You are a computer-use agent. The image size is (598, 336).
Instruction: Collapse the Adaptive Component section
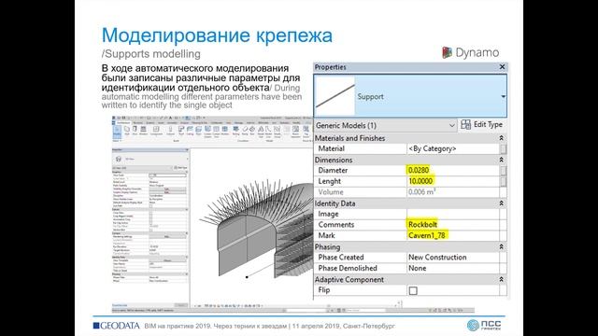(502, 279)
